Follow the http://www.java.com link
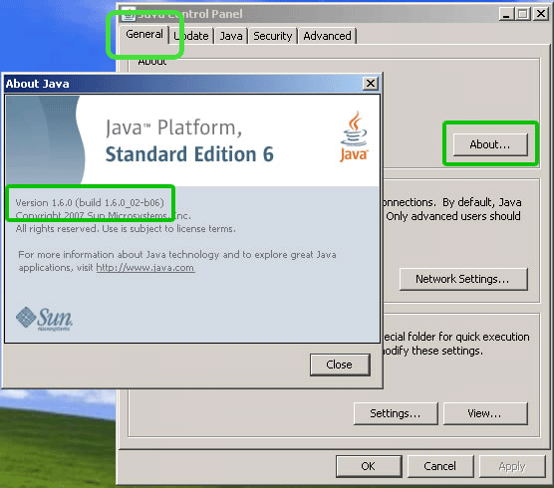This screenshot has width=554, height=488. 145,267
